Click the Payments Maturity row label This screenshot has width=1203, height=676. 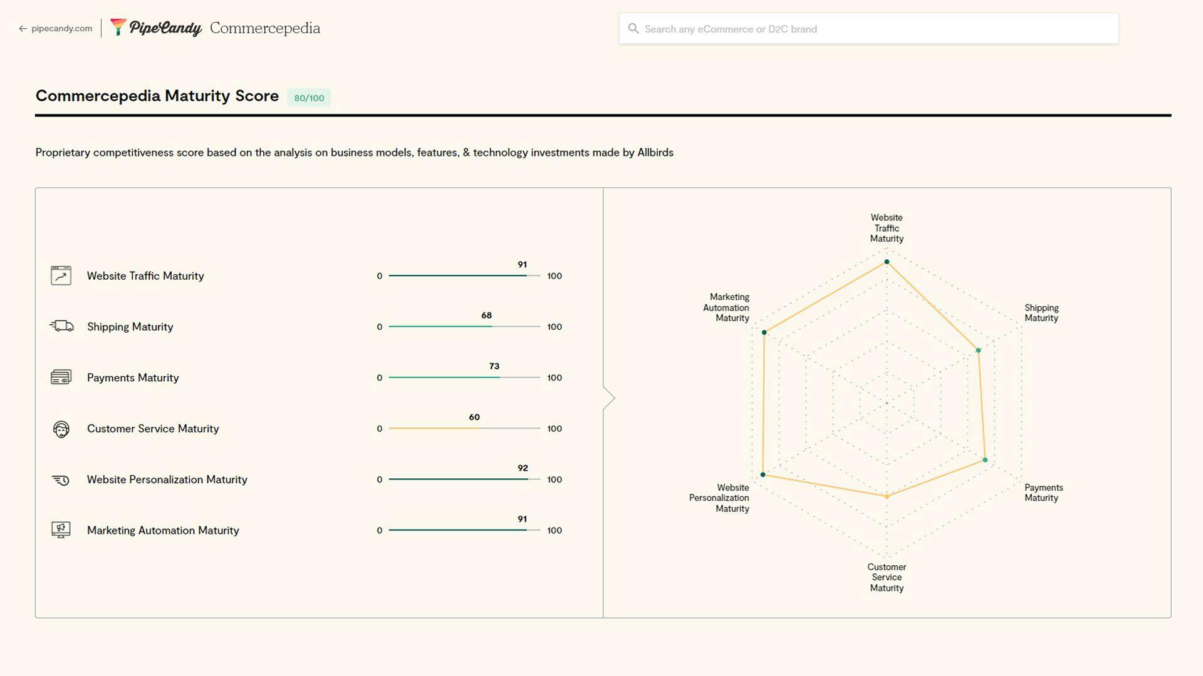(133, 377)
